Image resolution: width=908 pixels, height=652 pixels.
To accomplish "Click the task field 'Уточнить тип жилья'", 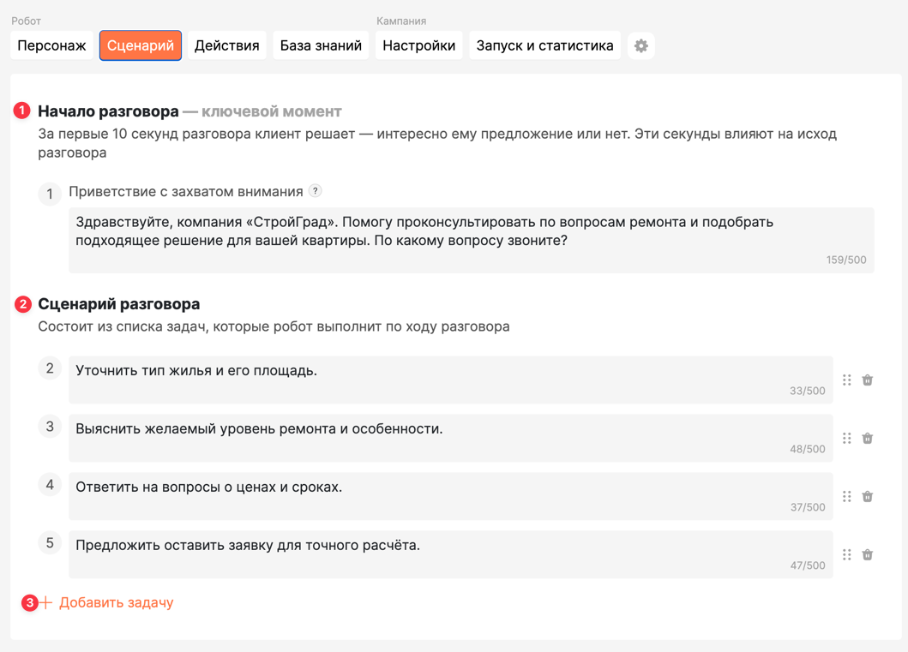I will pos(450,380).
